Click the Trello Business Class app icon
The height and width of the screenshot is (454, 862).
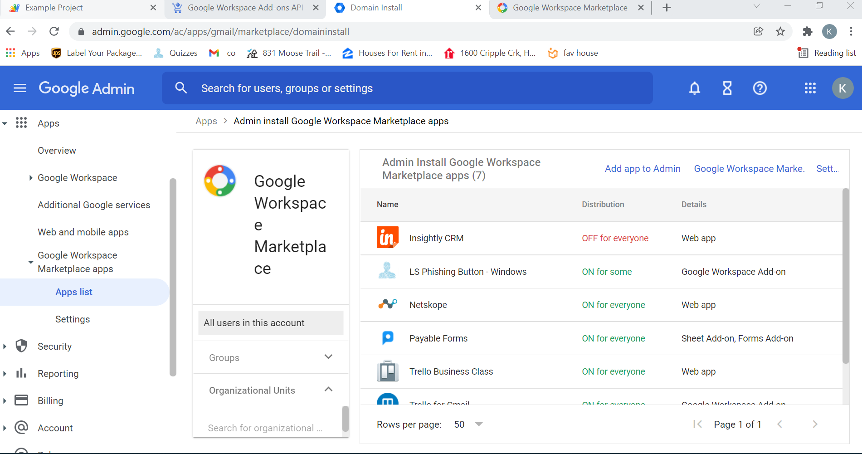pos(388,371)
